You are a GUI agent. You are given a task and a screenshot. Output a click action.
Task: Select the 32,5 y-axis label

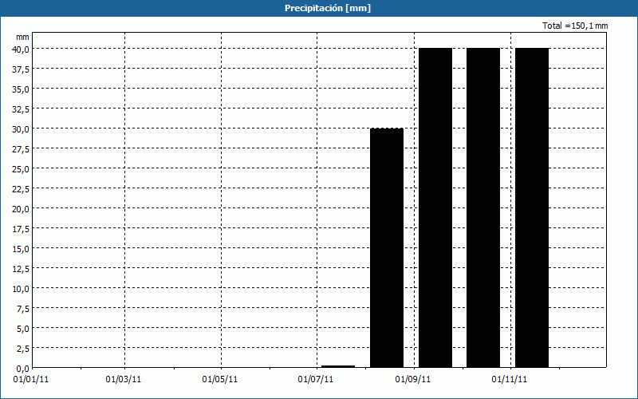(x=21, y=109)
